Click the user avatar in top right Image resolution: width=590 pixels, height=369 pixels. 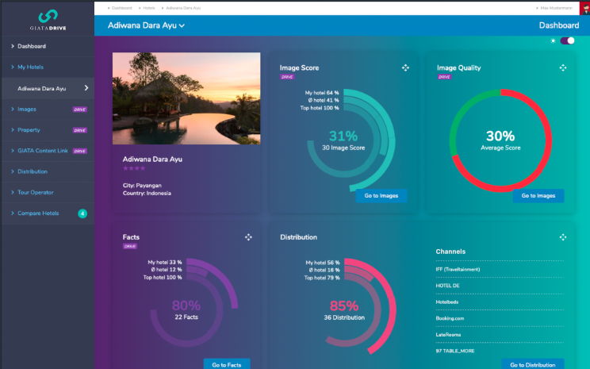584,7
